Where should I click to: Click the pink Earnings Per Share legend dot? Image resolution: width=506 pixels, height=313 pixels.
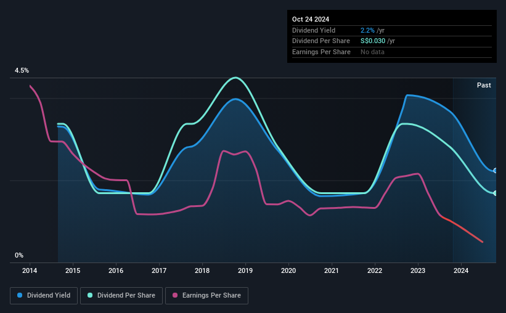tap(175, 295)
